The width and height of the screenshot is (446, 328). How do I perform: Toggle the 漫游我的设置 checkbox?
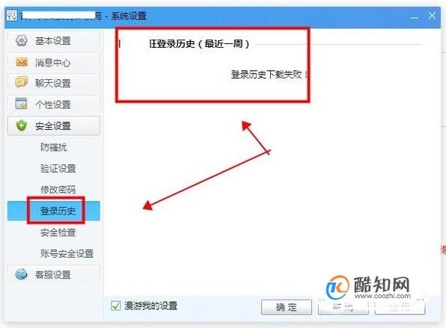[x=116, y=306]
